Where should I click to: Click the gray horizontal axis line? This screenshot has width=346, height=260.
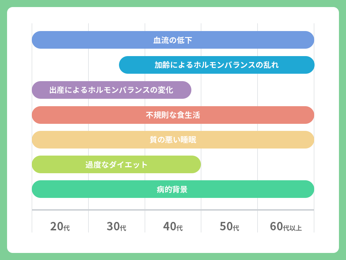[173, 210]
